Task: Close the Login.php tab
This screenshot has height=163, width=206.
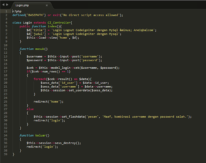Action: (x=47, y=5)
